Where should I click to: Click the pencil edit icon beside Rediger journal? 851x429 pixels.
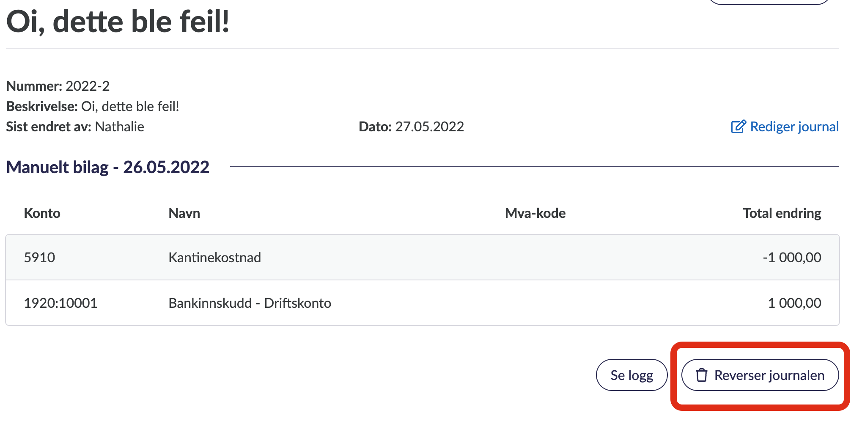(x=738, y=127)
